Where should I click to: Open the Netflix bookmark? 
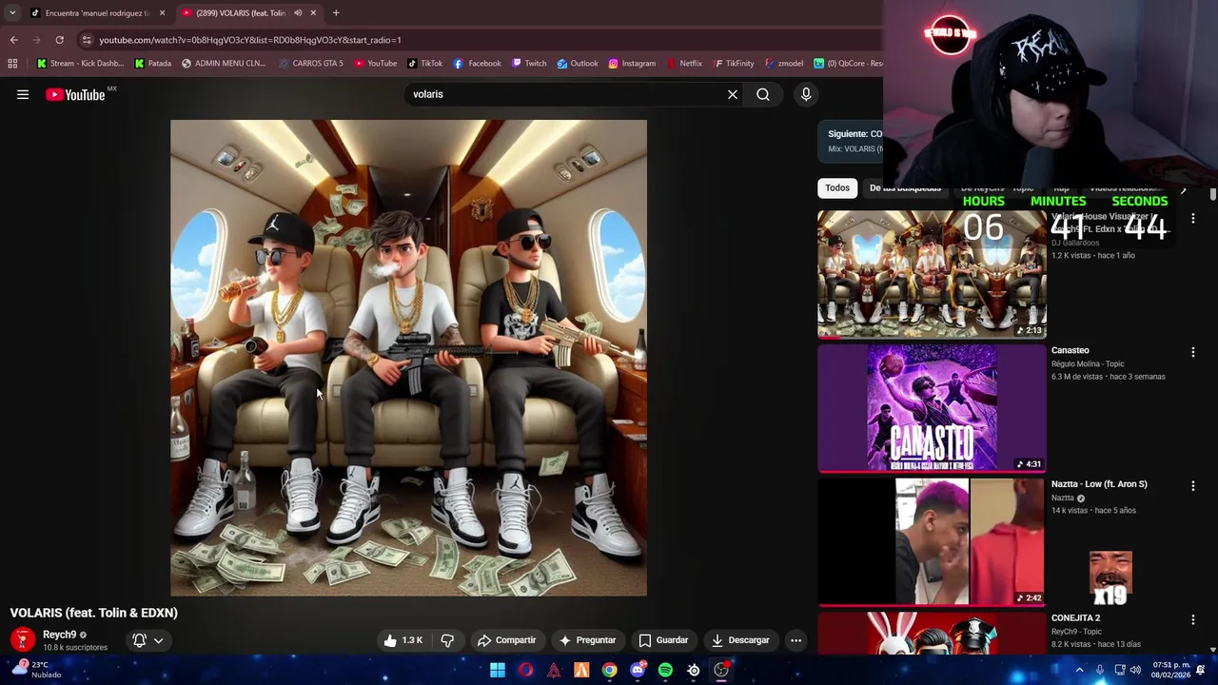tap(684, 64)
